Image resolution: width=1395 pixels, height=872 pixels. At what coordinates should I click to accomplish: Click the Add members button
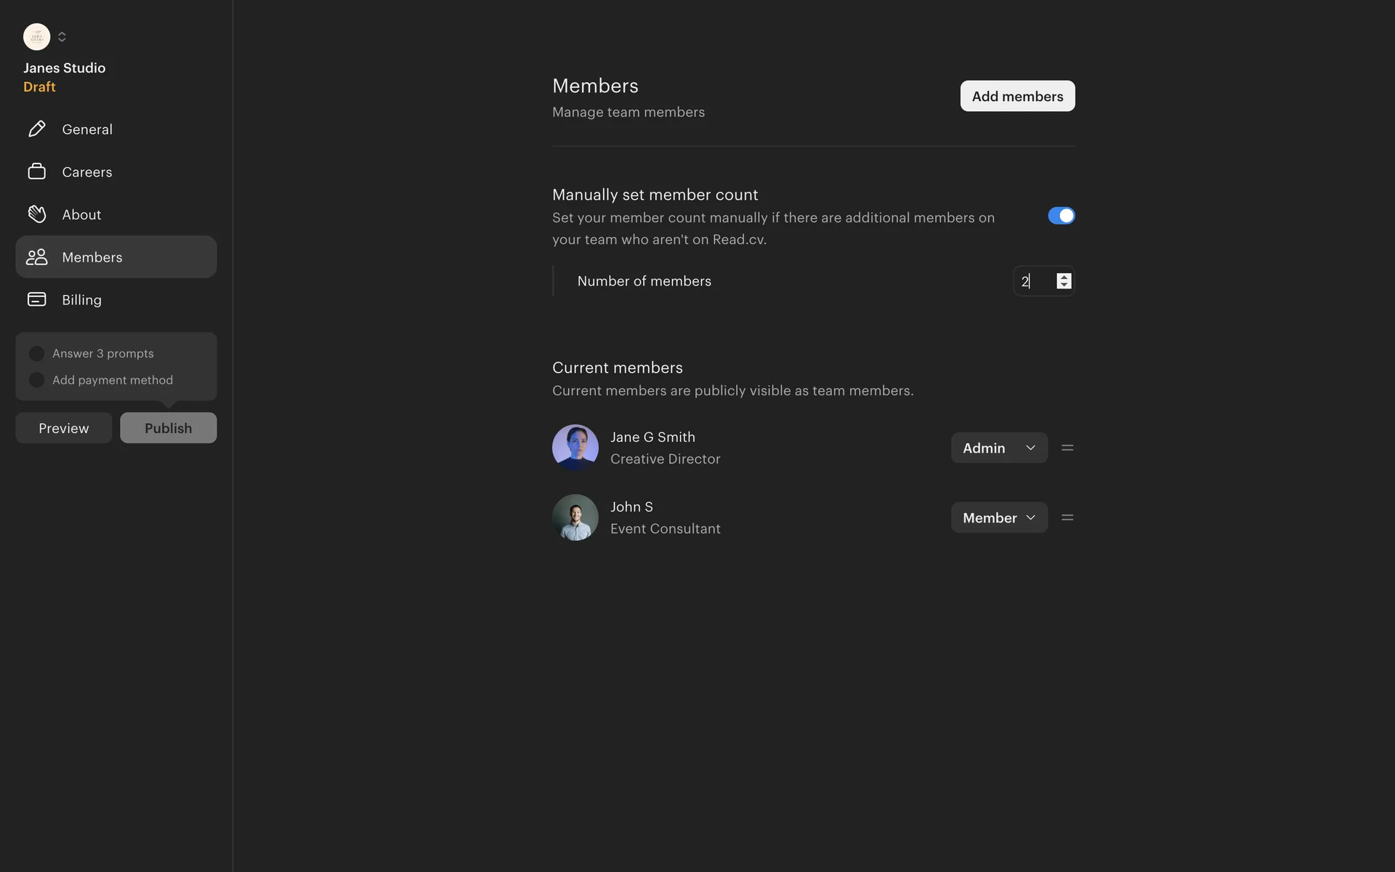click(1017, 96)
